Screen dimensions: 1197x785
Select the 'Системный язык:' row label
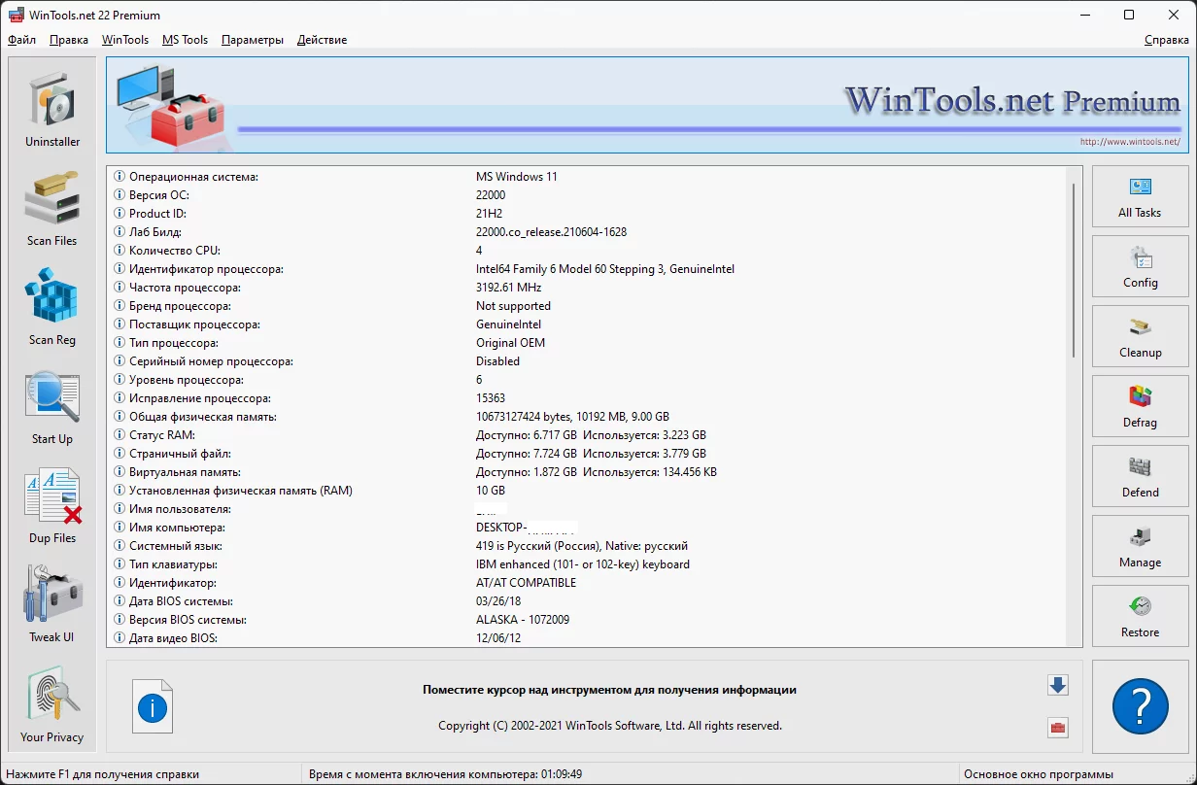tap(175, 546)
